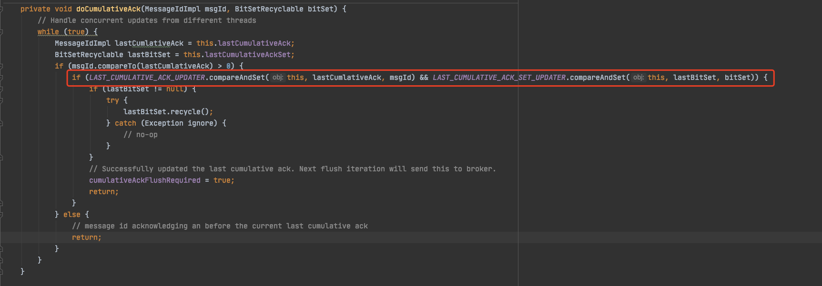Click return after cumulativeAckFlushRequired assignment
822x286 pixels.
[x=102, y=192]
